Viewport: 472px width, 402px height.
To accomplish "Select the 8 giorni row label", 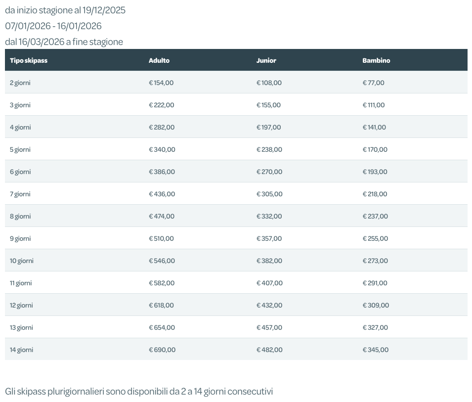I will [20, 216].
